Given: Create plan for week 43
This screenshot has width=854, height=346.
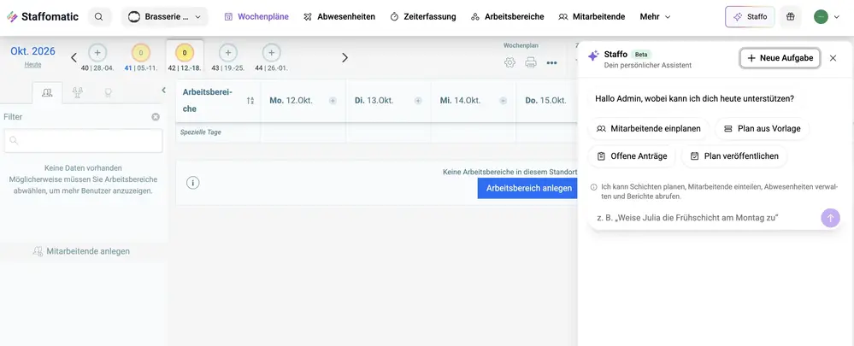Looking at the screenshot, I should pyautogui.click(x=228, y=53).
